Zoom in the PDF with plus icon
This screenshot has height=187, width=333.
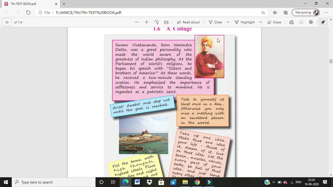(x=146, y=22)
